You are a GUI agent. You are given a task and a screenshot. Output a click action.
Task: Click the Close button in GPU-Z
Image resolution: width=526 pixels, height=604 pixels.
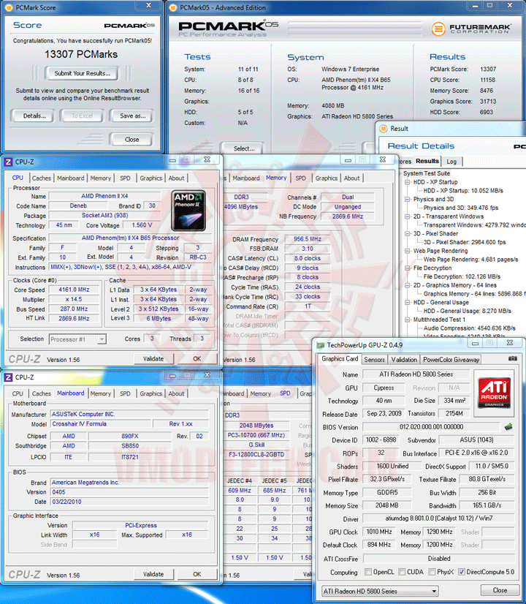click(x=500, y=590)
